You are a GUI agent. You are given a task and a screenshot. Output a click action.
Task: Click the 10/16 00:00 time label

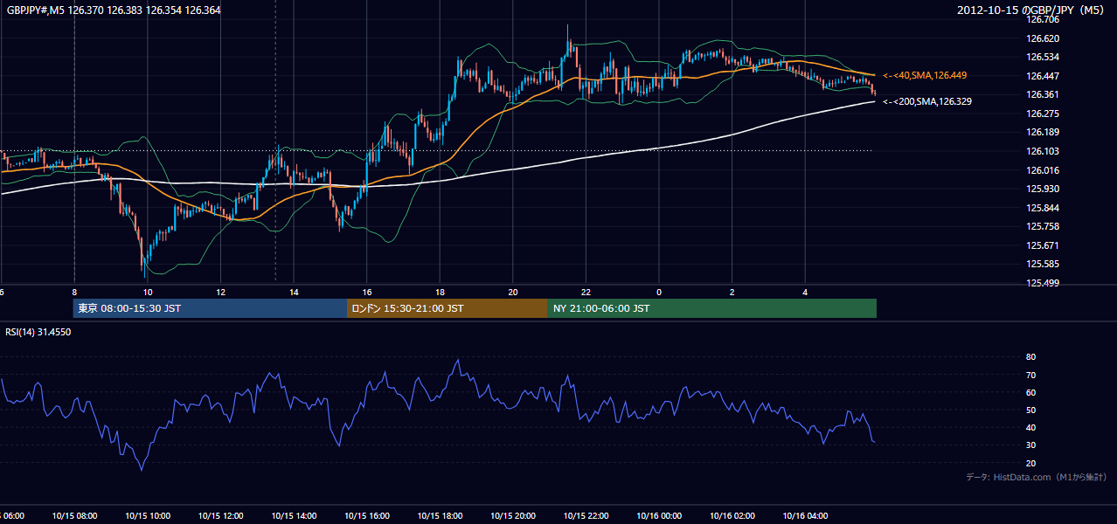pos(659,516)
